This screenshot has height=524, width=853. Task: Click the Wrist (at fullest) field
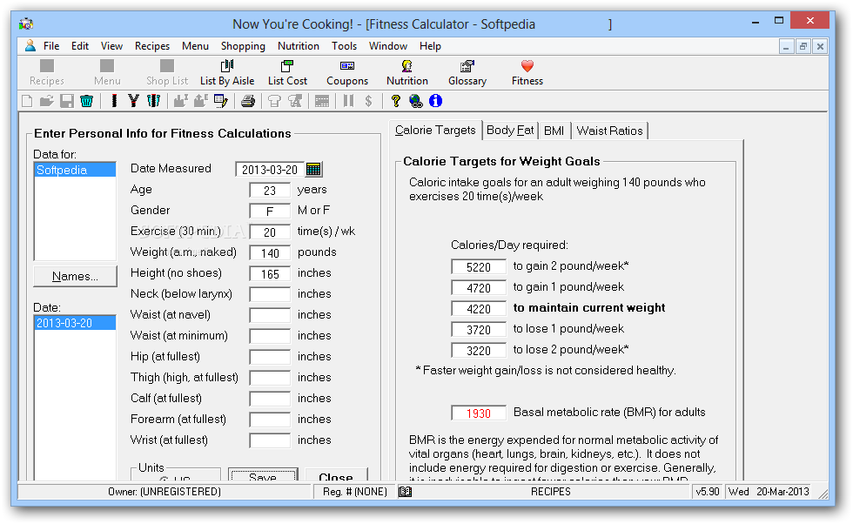pyautogui.click(x=270, y=440)
